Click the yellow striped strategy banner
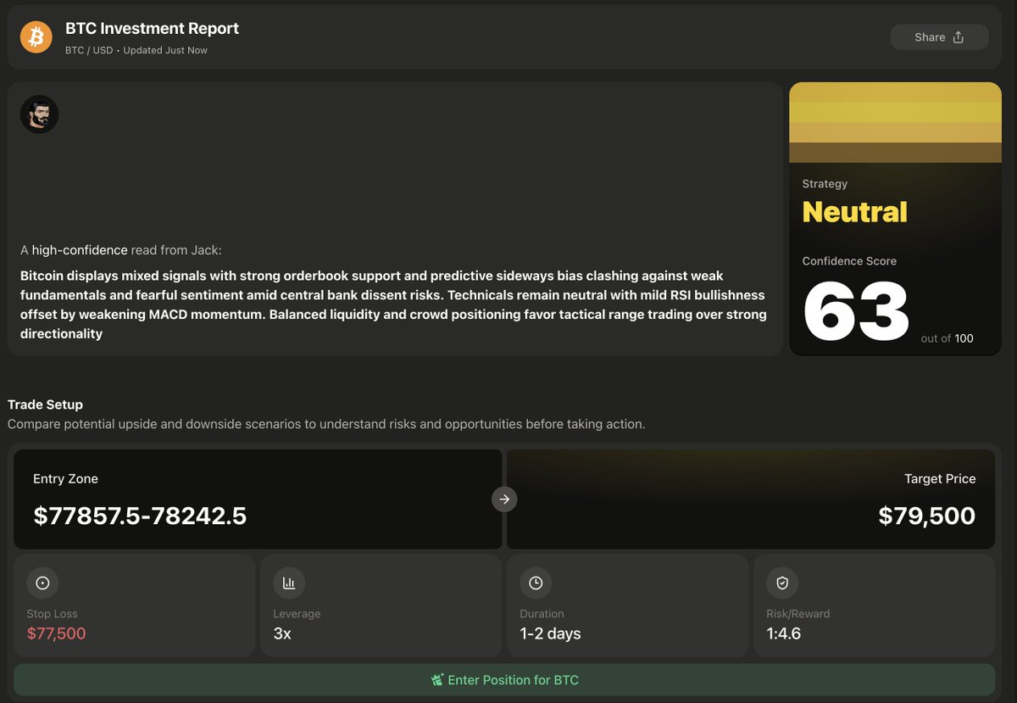 895,122
